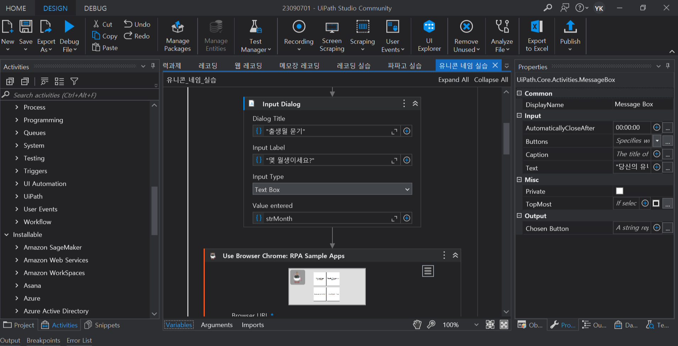Open the Arguments panel tab

[x=217, y=325]
